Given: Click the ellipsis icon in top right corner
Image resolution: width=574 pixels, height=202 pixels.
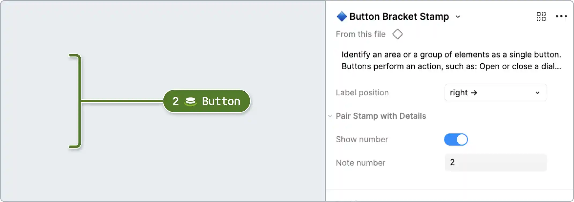Looking at the screenshot, I should click(561, 16).
